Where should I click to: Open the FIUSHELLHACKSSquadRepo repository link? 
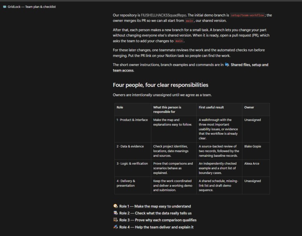164,15
